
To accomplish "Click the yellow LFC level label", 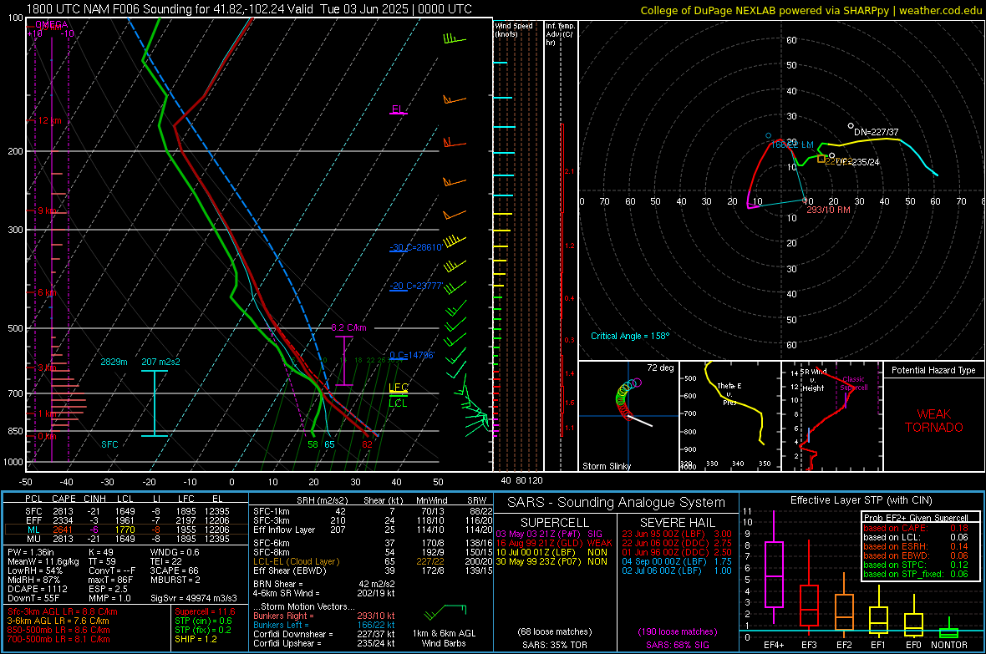I will [398, 387].
